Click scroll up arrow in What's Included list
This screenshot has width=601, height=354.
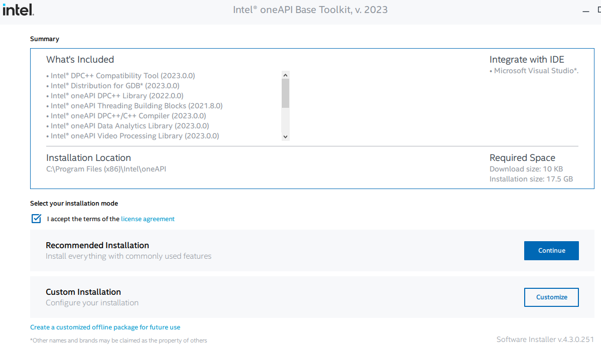pyautogui.click(x=285, y=75)
